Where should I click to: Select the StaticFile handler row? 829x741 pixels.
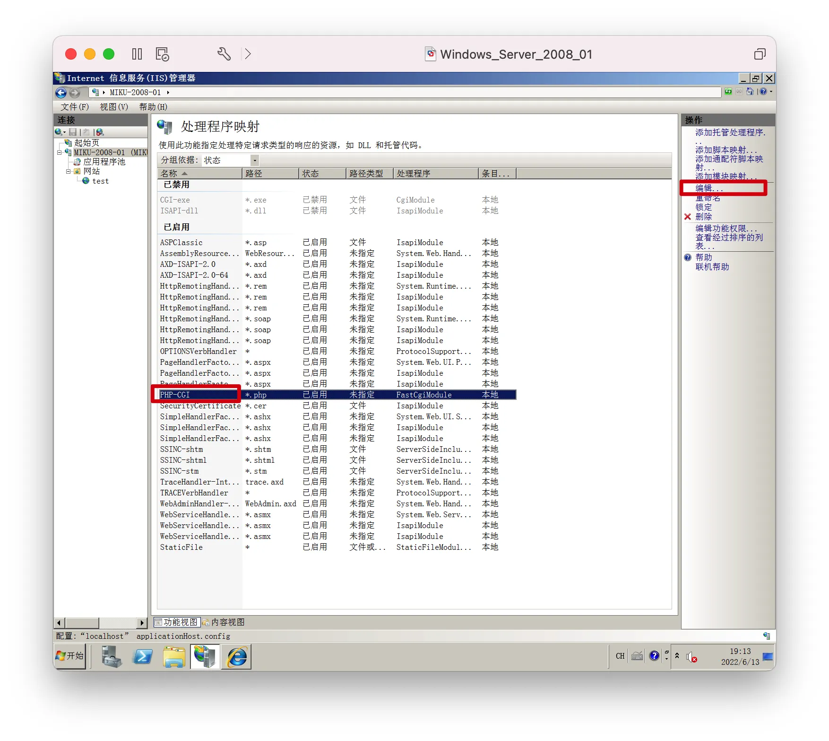point(338,547)
